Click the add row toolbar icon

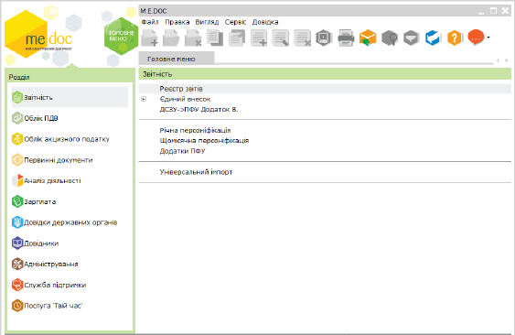coord(259,38)
